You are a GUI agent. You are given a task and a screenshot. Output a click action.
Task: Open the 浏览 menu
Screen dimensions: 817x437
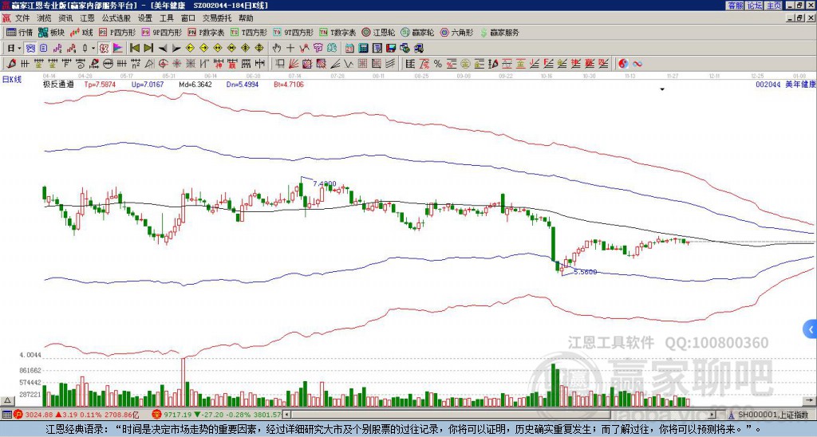pos(45,18)
